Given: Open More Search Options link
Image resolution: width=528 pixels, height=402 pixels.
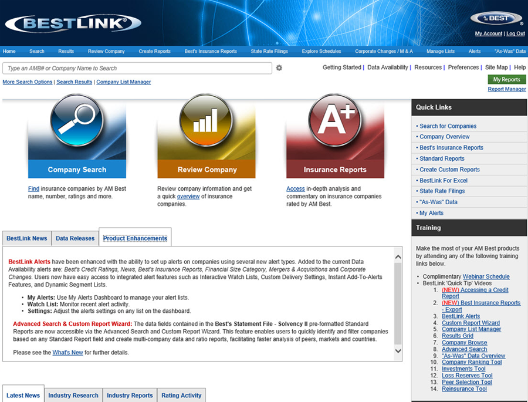Looking at the screenshot, I should [x=27, y=82].
